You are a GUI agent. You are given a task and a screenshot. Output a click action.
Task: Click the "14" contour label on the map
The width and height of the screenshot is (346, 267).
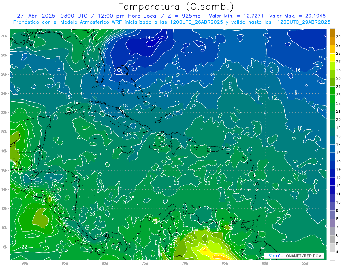(148, 38)
